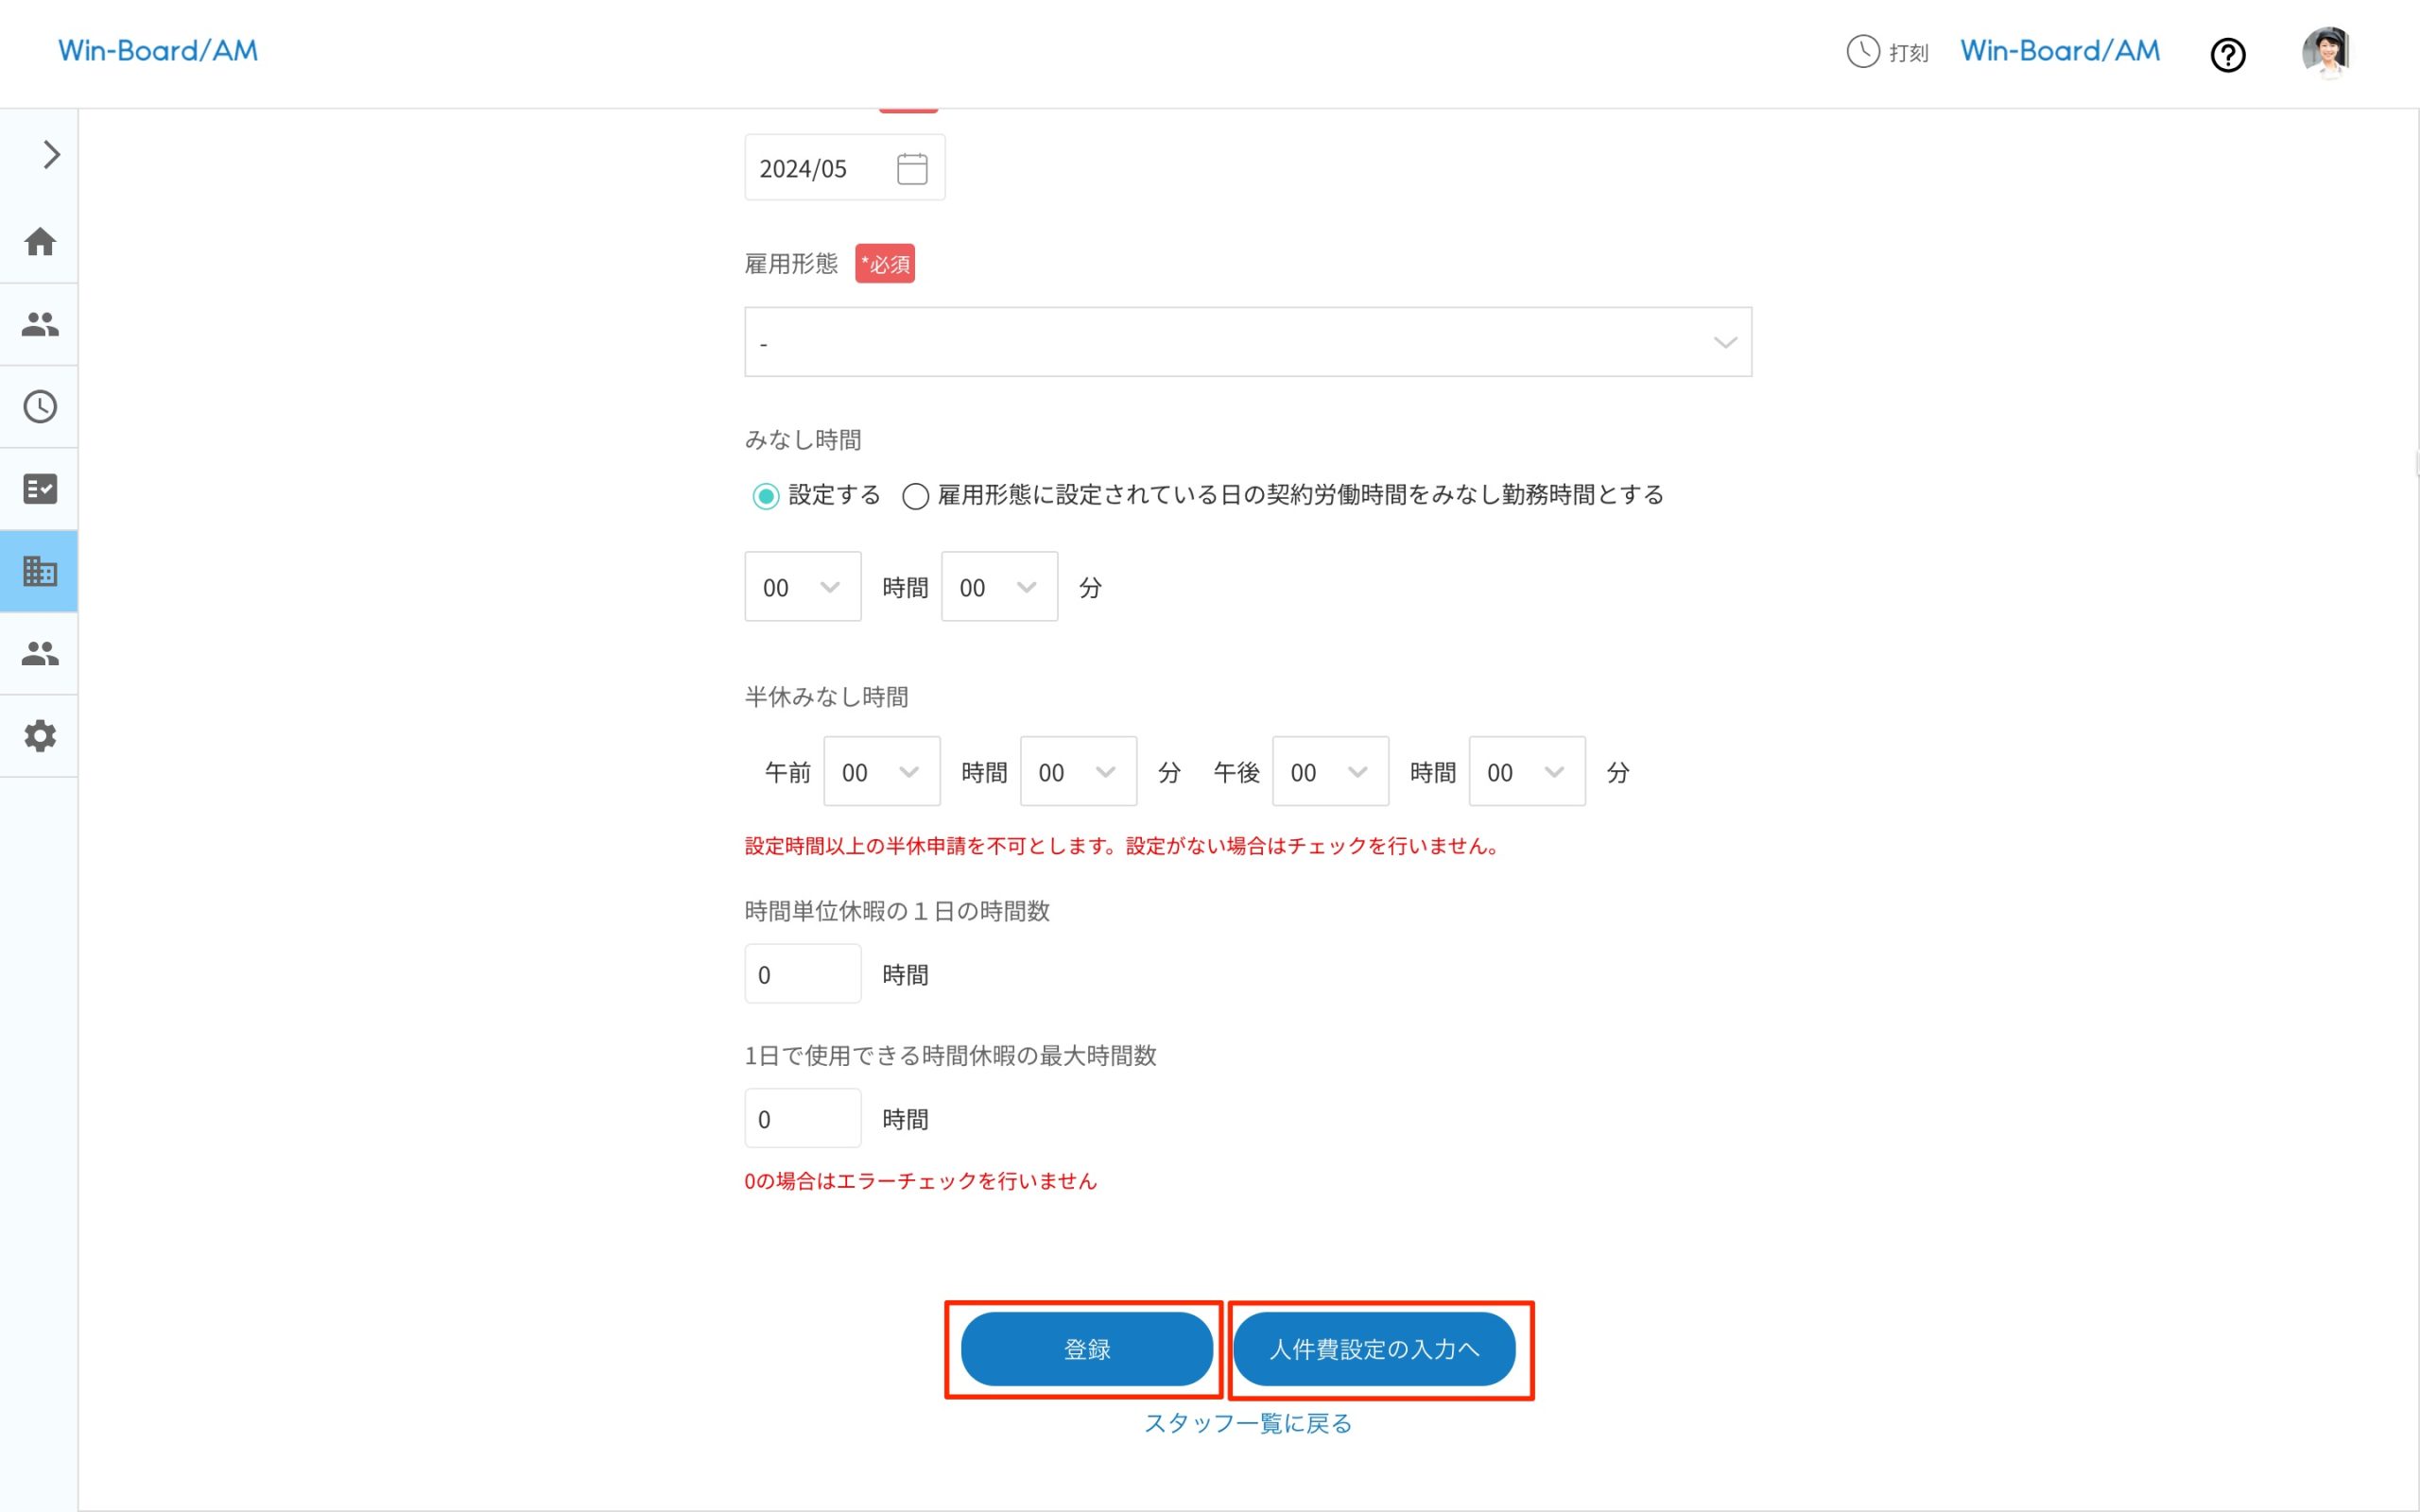Choose the 雇用形態に設定されている日の契約労働時間 radio option
The height and width of the screenshot is (1512, 2420).
coord(914,496)
